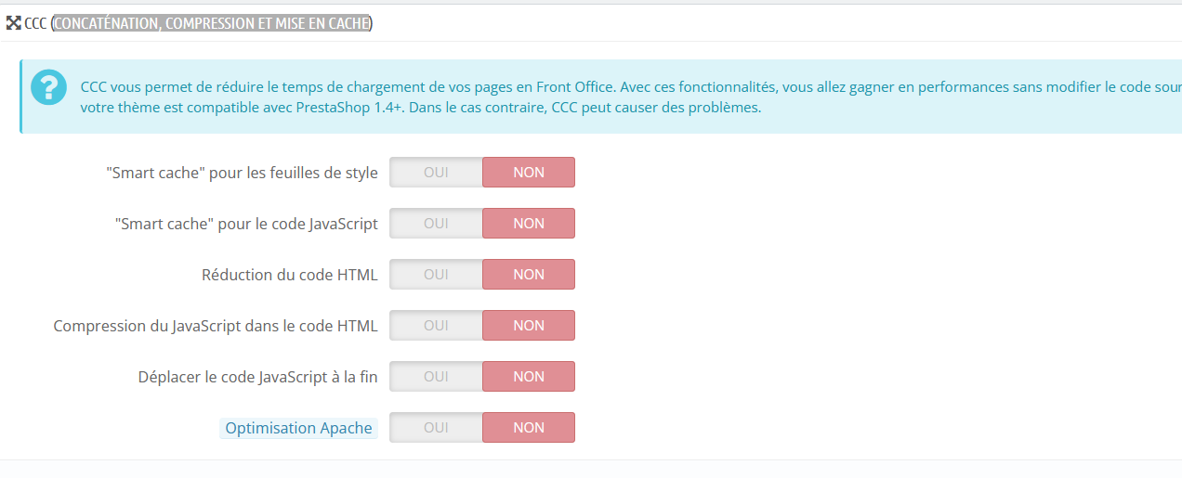The height and width of the screenshot is (478, 1182).
Task: Select NON for Smart cache code JavaScript
Action: (x=529, y=223)
